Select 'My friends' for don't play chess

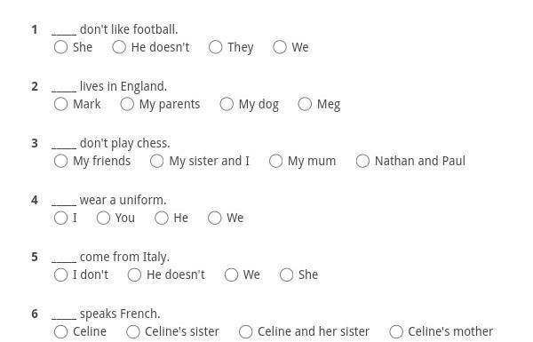(60, 161)
